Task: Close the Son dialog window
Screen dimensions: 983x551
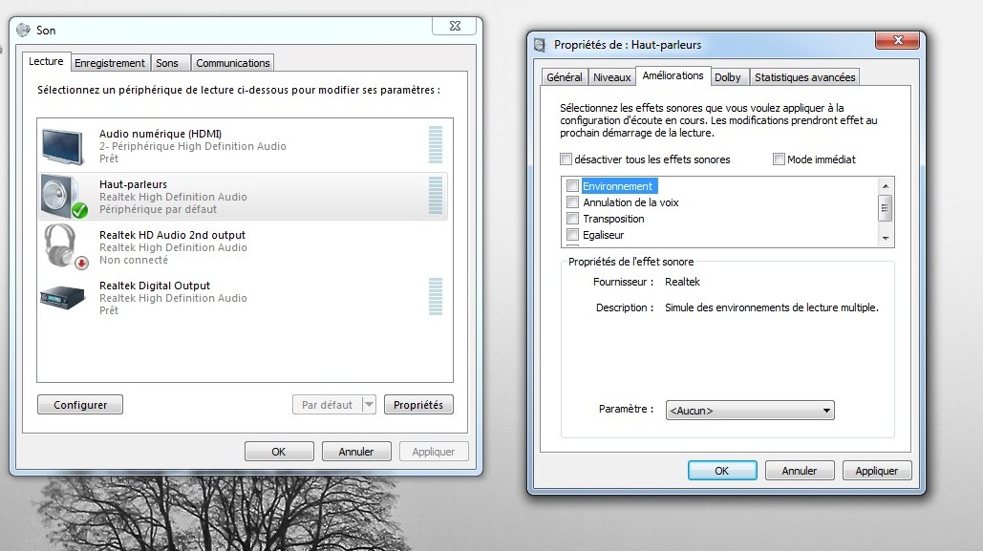Action: [x=456, y=26]
